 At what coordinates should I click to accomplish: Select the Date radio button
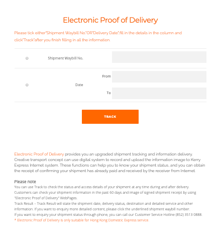point(27,85)
